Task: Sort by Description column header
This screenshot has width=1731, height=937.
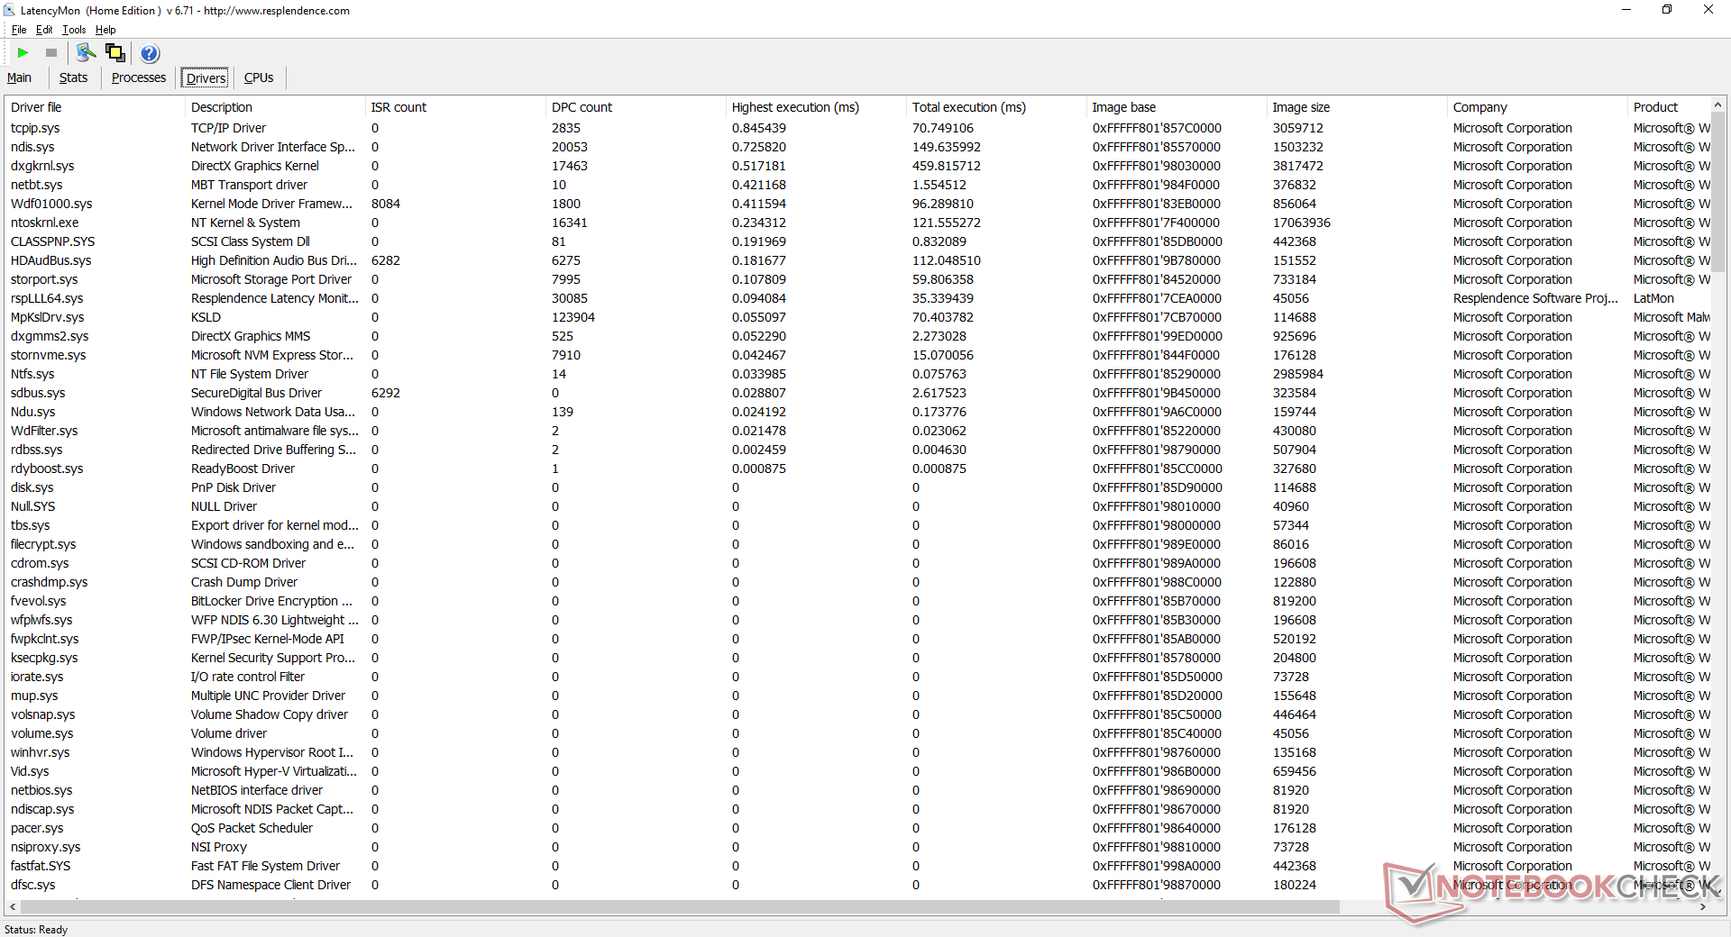Action: pos(274,107)
